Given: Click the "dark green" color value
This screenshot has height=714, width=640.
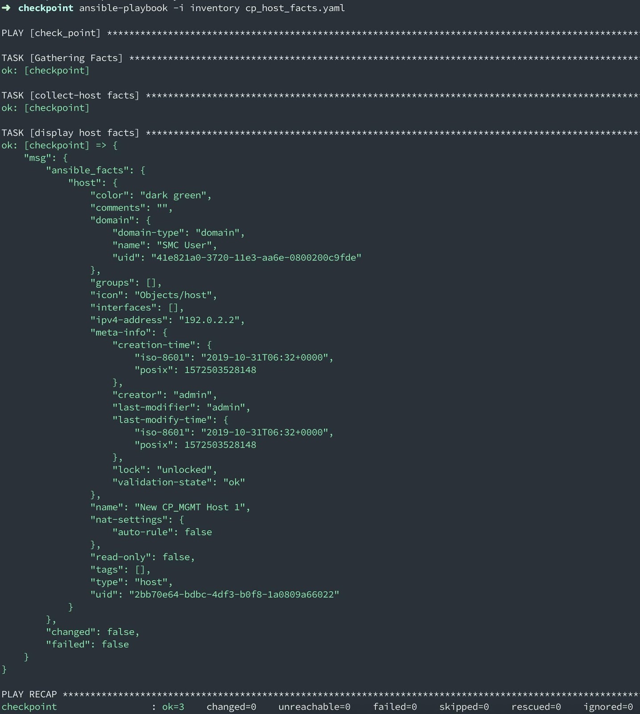Looking at the screenshot, I should (176, 195).
